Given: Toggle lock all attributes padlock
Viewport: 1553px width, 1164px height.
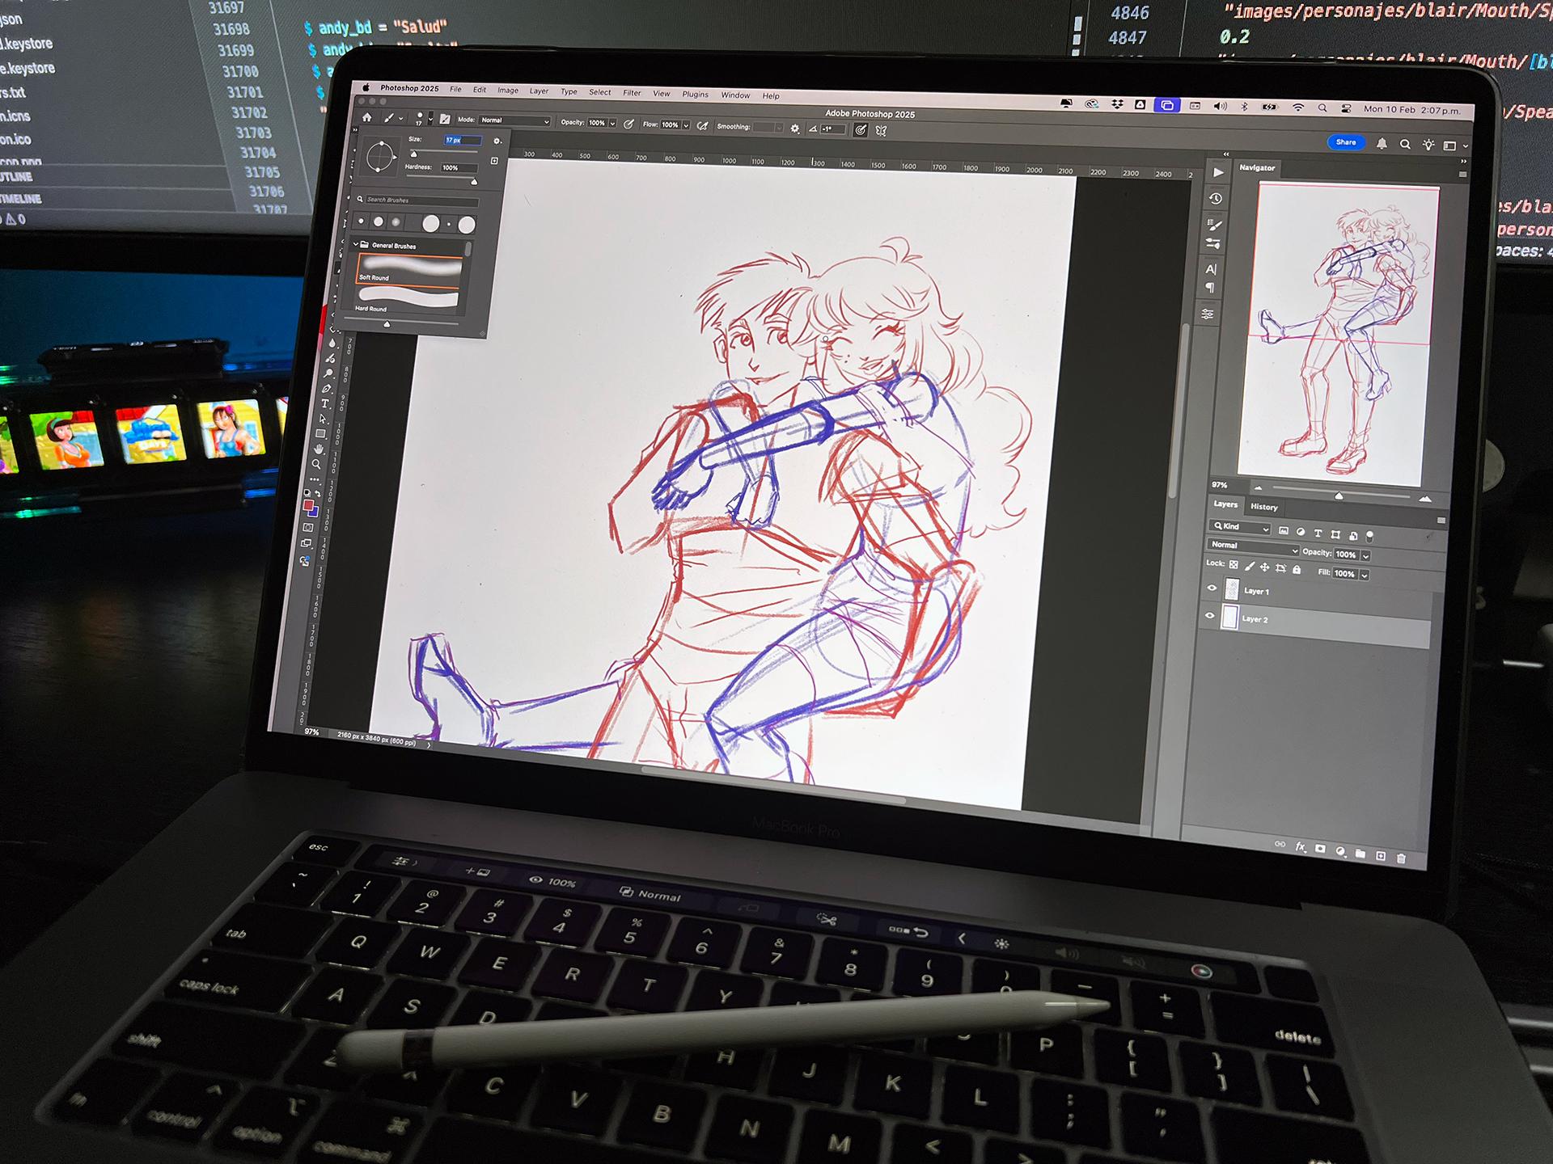Looking at the screenshot, I should point(1297,569).
